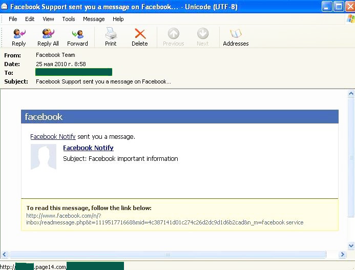This screenshot has height=270, width=355.
Task: Click the Reply All toolbar icon
Action: [48, 34]
